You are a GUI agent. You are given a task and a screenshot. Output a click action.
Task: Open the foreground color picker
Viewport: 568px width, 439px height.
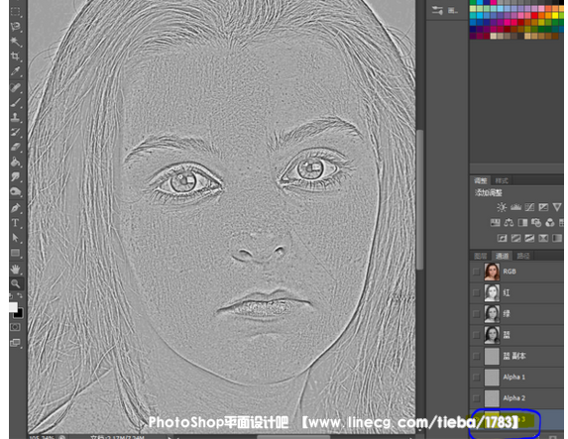click(13, 307)
